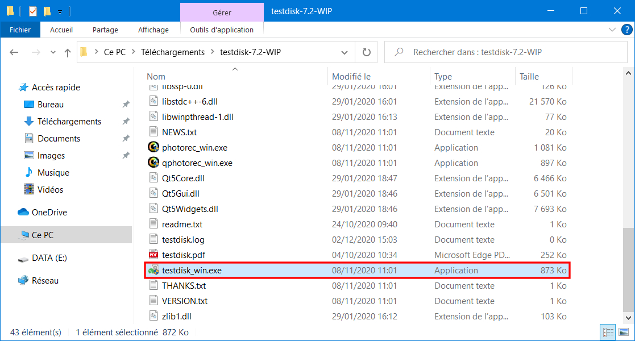This screenshot has height=341, width=635.
Task: Select the libwinpthread-1.dll file name
Action: [198, 117]
